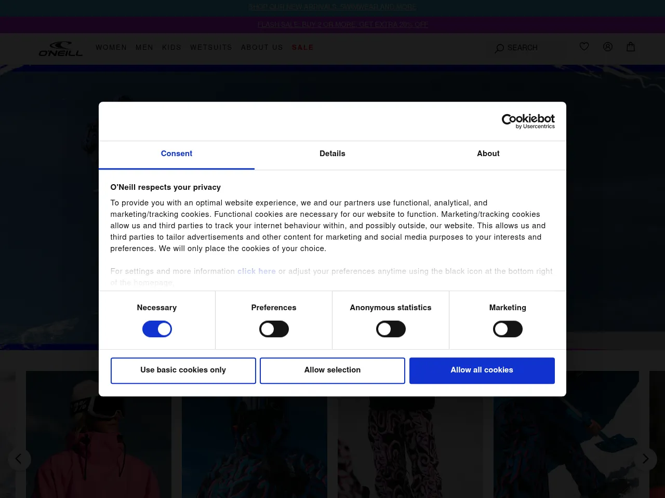Viewport: 665px width, 498px height.
Task: Click the Cookiebot logo
Action: click(x=528, y=121)
